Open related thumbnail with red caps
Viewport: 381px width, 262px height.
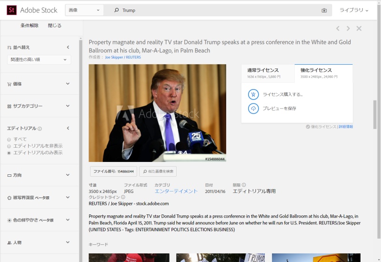[129, 258]
